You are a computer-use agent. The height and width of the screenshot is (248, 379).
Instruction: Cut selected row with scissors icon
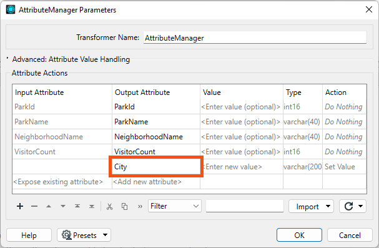(x=109, y=206)
